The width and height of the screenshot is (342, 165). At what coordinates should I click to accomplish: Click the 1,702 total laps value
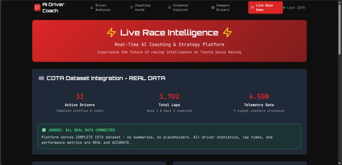[x=169, y=97]
